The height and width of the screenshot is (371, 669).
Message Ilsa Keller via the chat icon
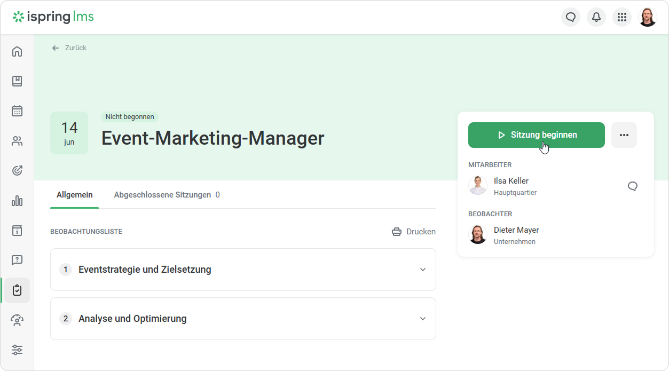[633, 186]
